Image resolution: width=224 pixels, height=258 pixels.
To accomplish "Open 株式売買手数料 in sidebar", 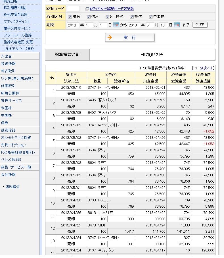I will click(x=16, y=15).
